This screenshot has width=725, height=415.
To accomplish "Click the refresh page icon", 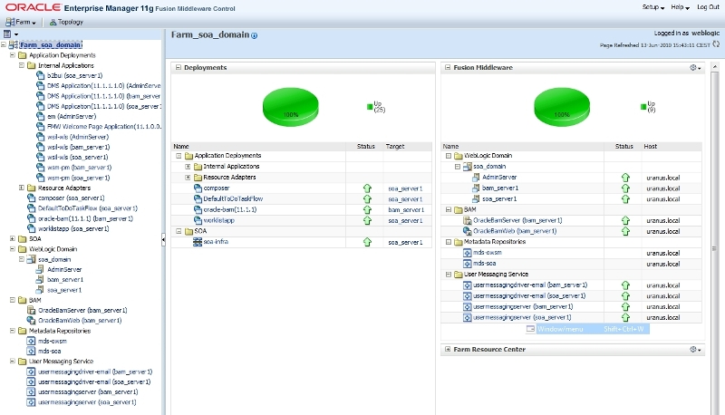I will click(x=716, y=44).
